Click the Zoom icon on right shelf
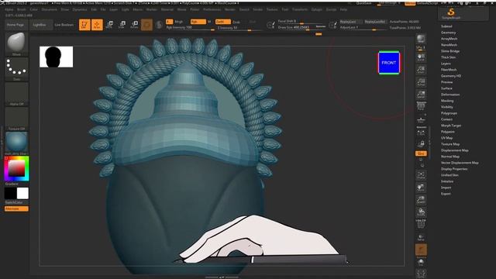Screen dimensions: 496x279 (x=421, y=70)
